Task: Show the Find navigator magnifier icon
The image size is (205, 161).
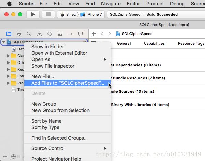Action: coord(29,34)
